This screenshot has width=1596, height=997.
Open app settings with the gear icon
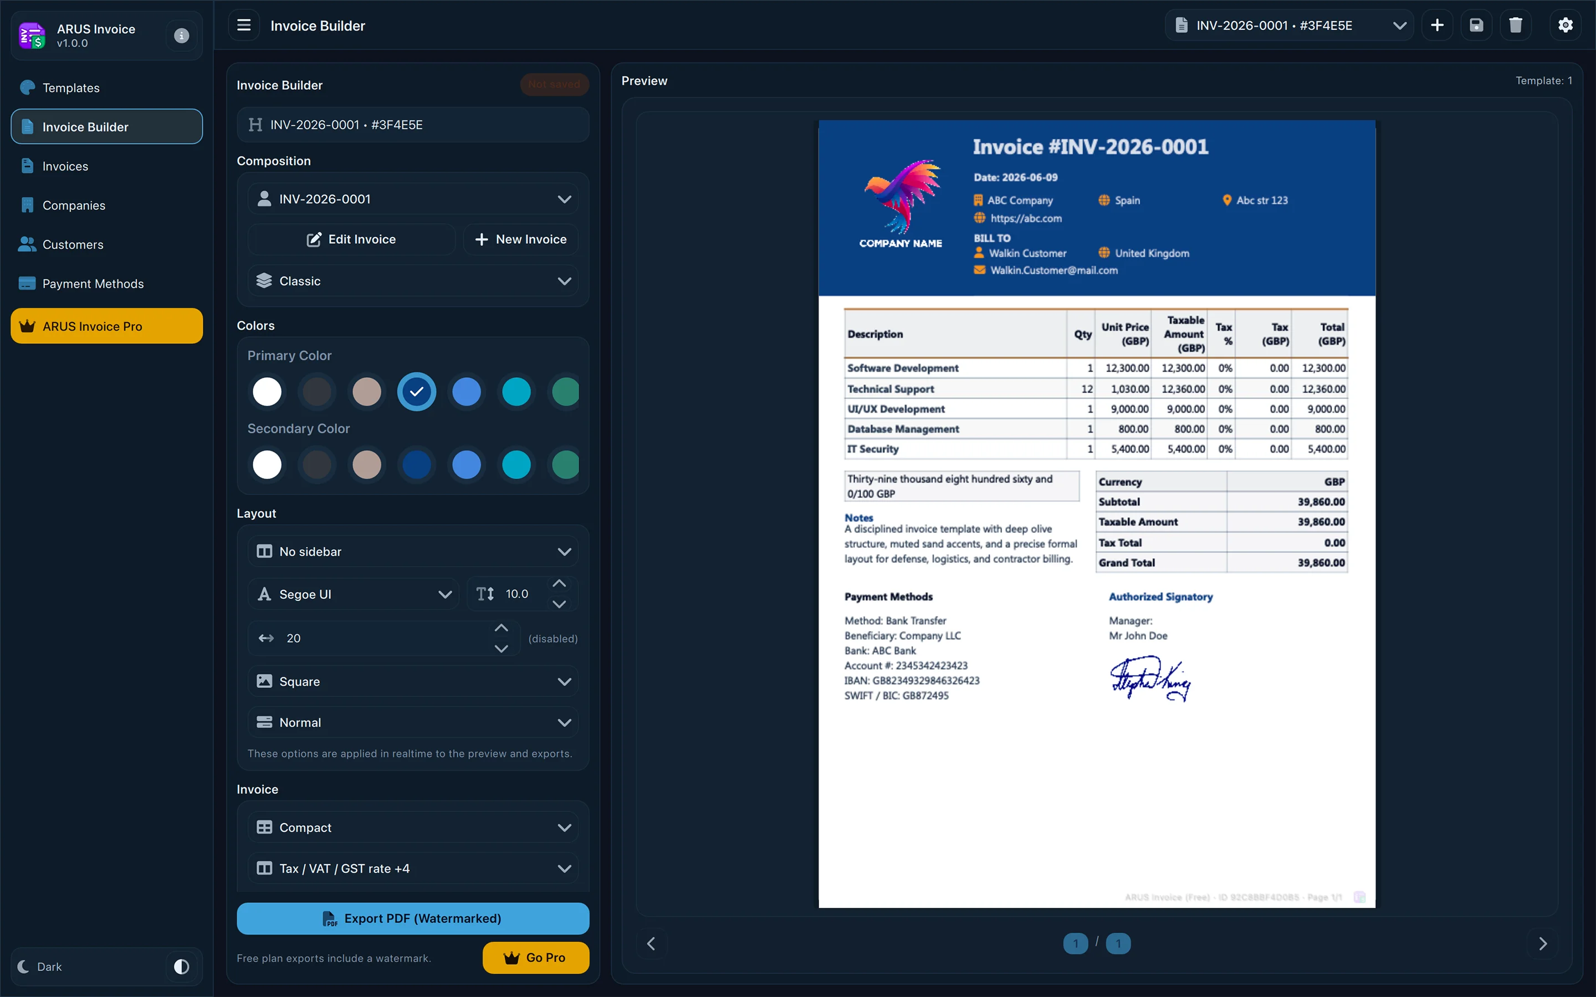(x=1565, y=25)
